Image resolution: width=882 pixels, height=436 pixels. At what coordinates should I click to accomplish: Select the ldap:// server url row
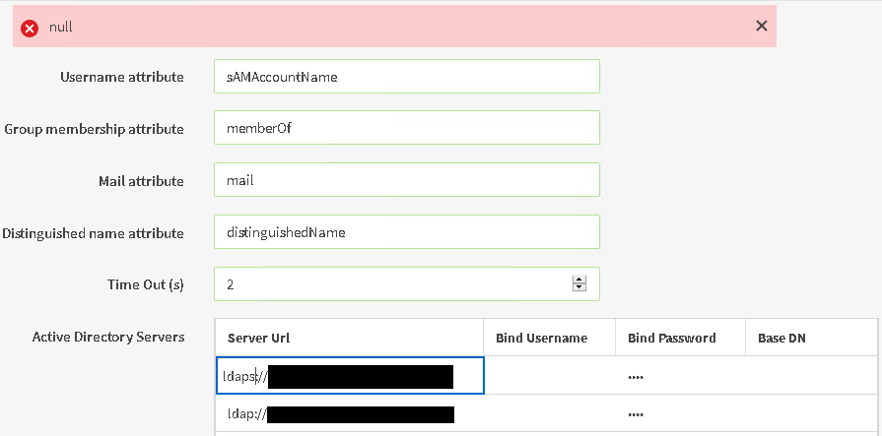pos(349,413)
